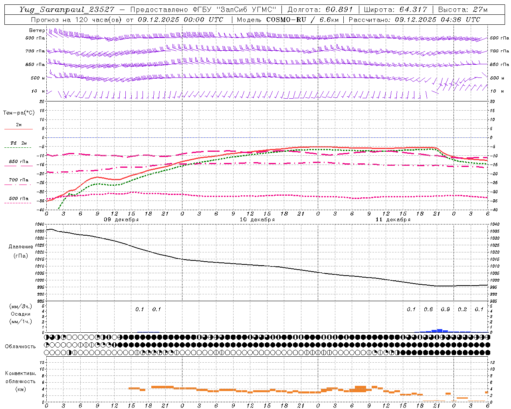
Task: Click the 09 декабря date label
Action: (121, 220)
